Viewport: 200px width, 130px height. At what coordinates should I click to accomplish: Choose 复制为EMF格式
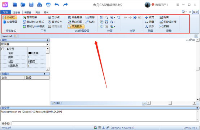(34, 22)
